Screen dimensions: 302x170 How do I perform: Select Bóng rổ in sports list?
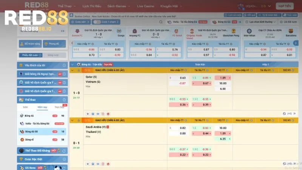coord(42,139)
